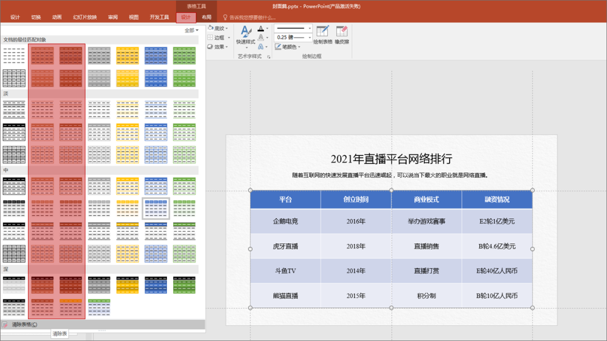This screenshot has width=607, height=341.
Task: Pick the last thumbnail with green header in 深
Action: 99,307
